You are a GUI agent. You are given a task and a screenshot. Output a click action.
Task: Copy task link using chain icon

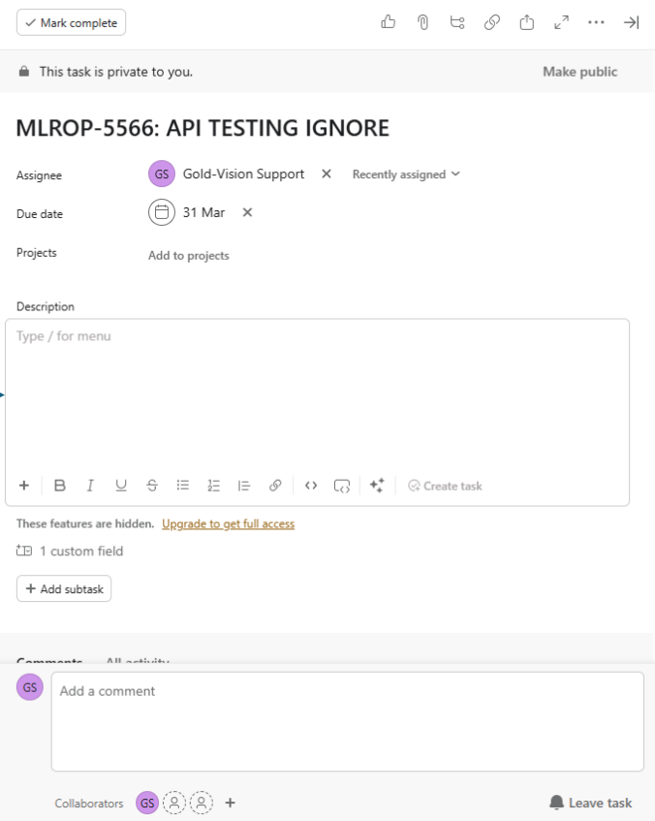(492, 22)
